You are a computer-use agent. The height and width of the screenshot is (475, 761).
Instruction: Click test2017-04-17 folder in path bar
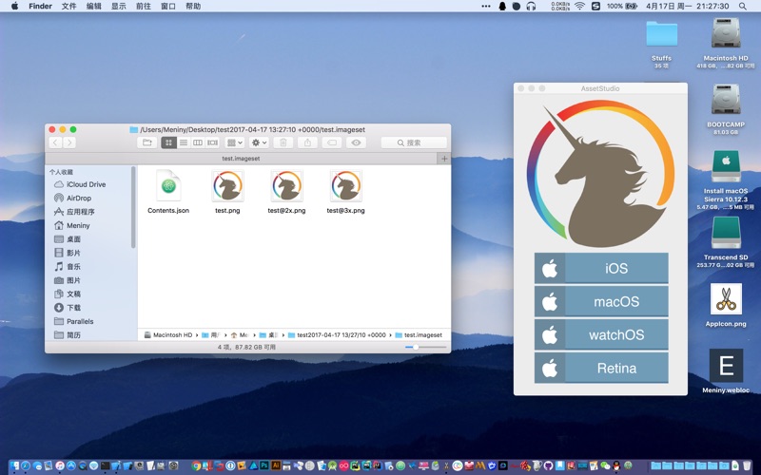[337, 335]
